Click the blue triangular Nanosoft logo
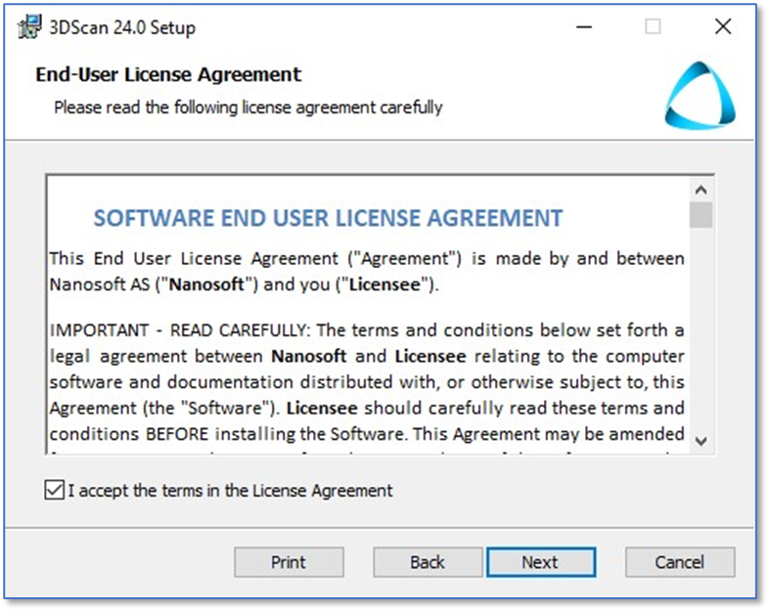 point(700,95)
